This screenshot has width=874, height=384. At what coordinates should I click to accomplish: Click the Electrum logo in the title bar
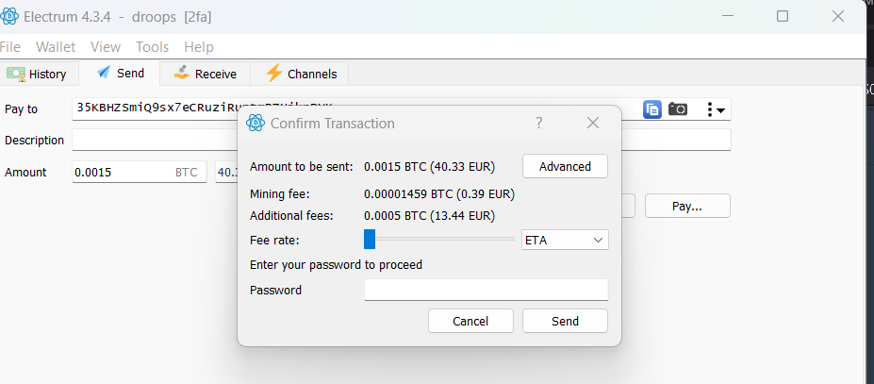[10, 16]
